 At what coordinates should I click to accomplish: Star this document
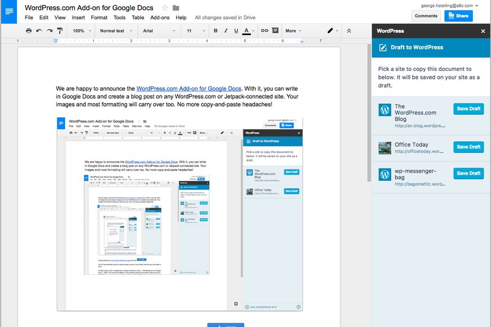[165, 8]
